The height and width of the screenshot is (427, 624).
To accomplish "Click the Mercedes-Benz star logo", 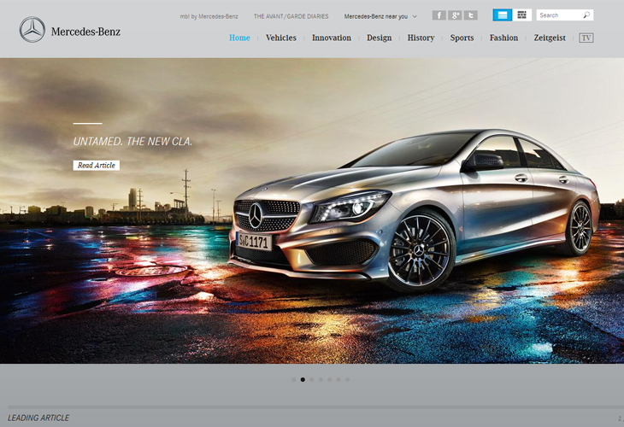I will (x=32, y=29).
